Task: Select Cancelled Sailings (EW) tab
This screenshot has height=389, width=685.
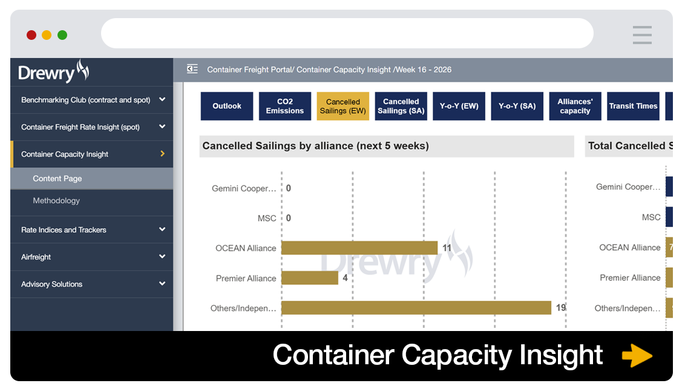Action: [343, 106]
